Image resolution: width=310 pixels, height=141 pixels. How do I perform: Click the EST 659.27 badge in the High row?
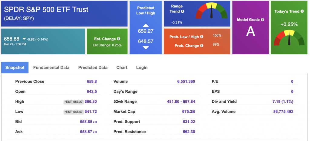[x=74, y=102]
